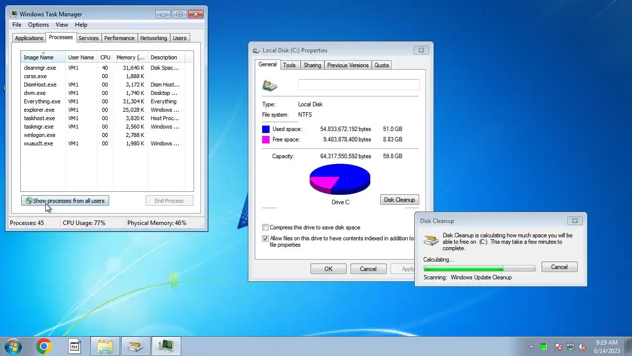Click the Show Desktop strip on the taskbar
Viewport: 632px width, 356px height.
(629, 347)
